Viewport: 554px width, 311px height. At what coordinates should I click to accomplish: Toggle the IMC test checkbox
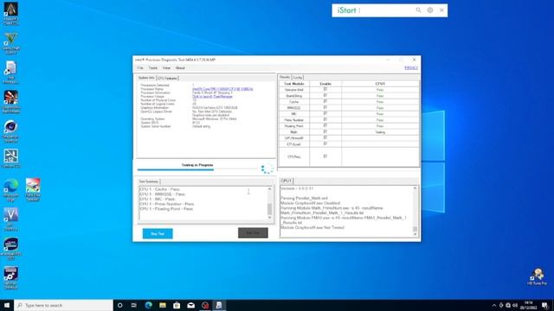click(325, 113)
